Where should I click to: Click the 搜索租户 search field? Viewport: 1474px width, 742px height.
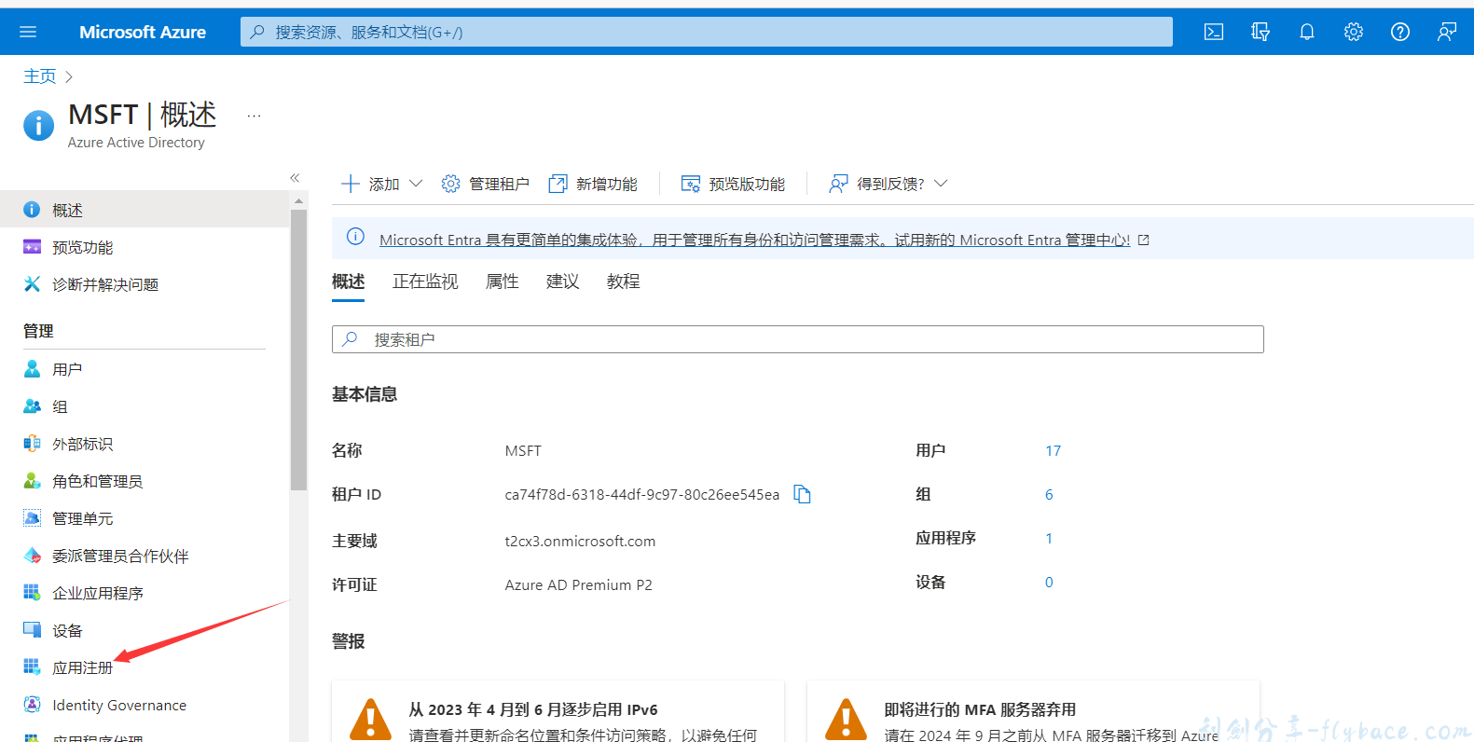coord(797,339)
